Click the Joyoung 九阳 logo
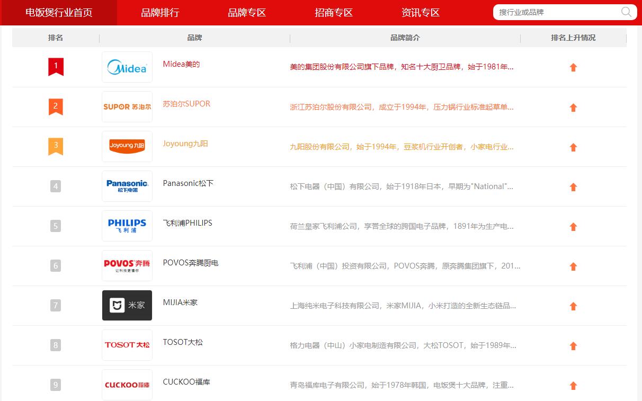Image resolution: width=642 pixels, height=401 pixels. [x=127, y=146]
